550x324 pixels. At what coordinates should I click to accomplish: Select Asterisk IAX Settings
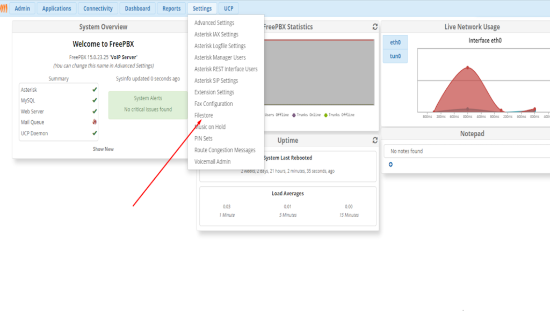click(x=216, y=34)
